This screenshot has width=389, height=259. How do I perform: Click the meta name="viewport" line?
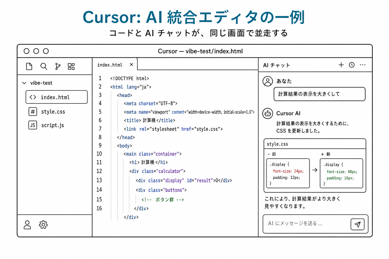189,112
